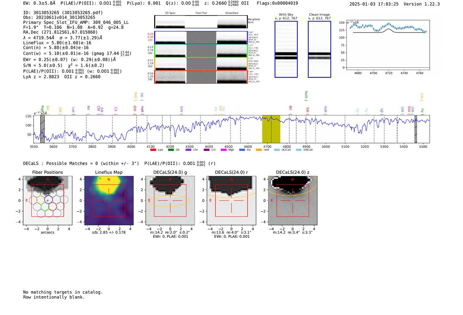Open the With Sky cutout image

[x=286, y=49]
